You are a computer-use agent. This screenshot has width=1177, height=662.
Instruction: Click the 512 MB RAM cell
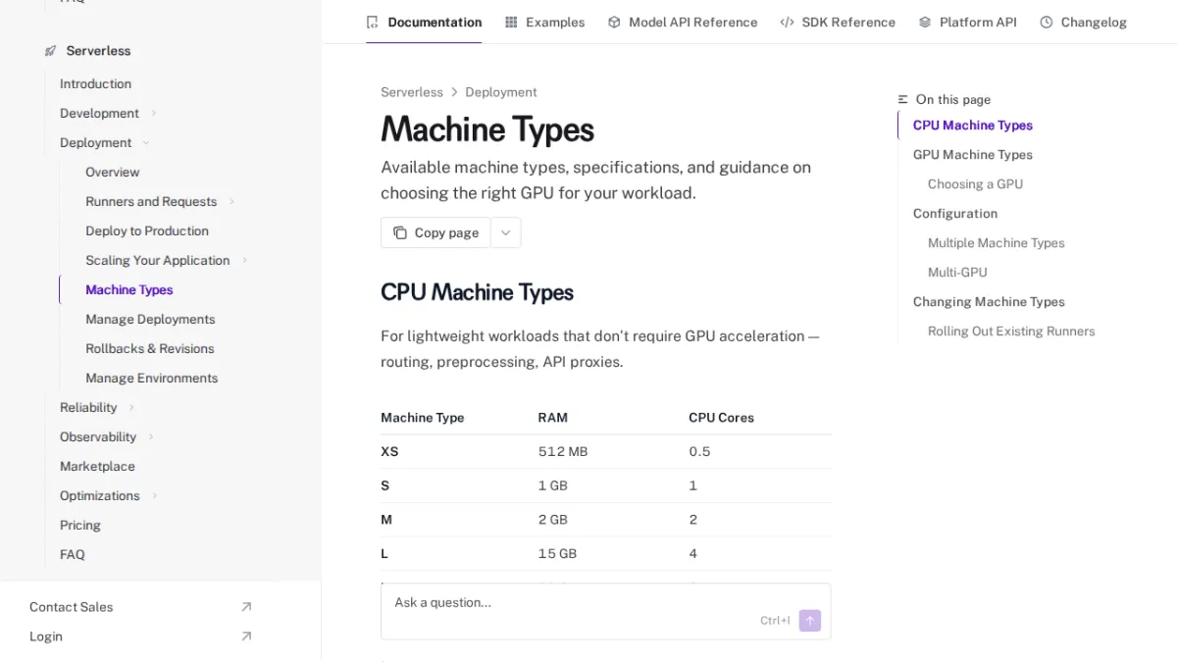coord(563,452)
